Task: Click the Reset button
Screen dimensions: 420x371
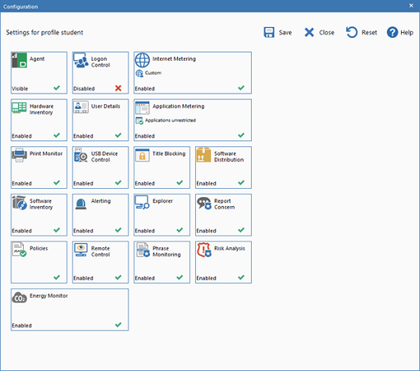Action: click(x=362, y=32)
